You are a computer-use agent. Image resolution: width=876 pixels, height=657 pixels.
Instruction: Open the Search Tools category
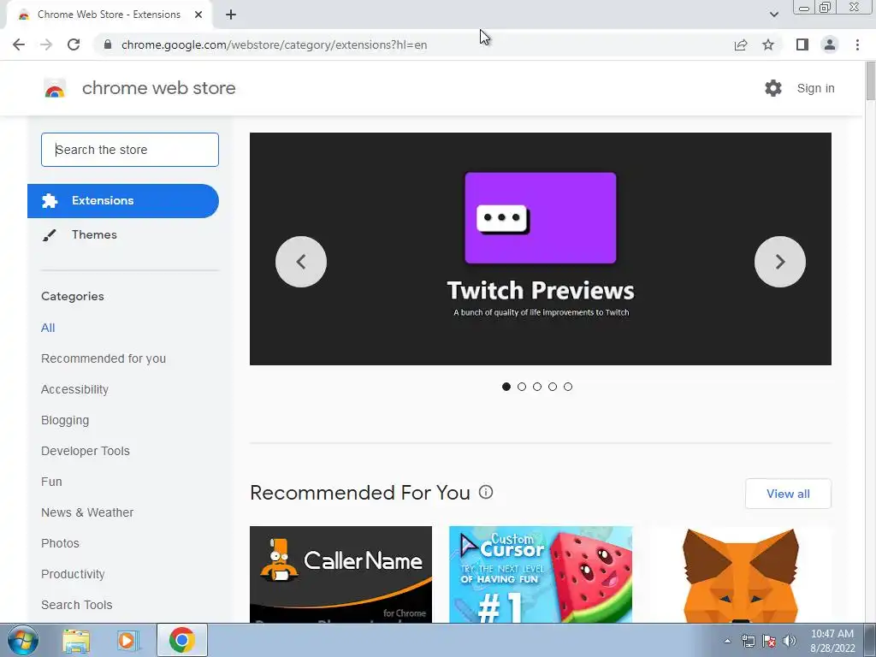pyautogui.click(x=76, y=605)
